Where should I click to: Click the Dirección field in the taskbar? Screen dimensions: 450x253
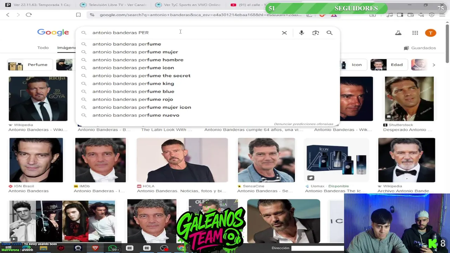click(317, 248)
